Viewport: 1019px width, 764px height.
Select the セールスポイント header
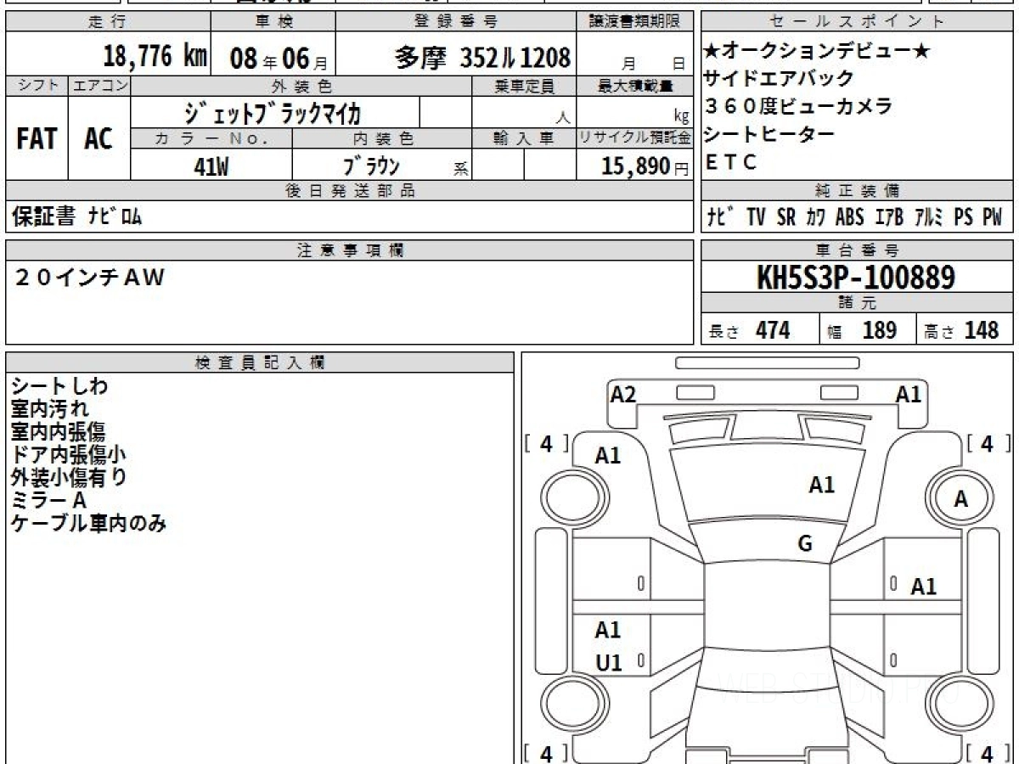[x=858, y=22]
